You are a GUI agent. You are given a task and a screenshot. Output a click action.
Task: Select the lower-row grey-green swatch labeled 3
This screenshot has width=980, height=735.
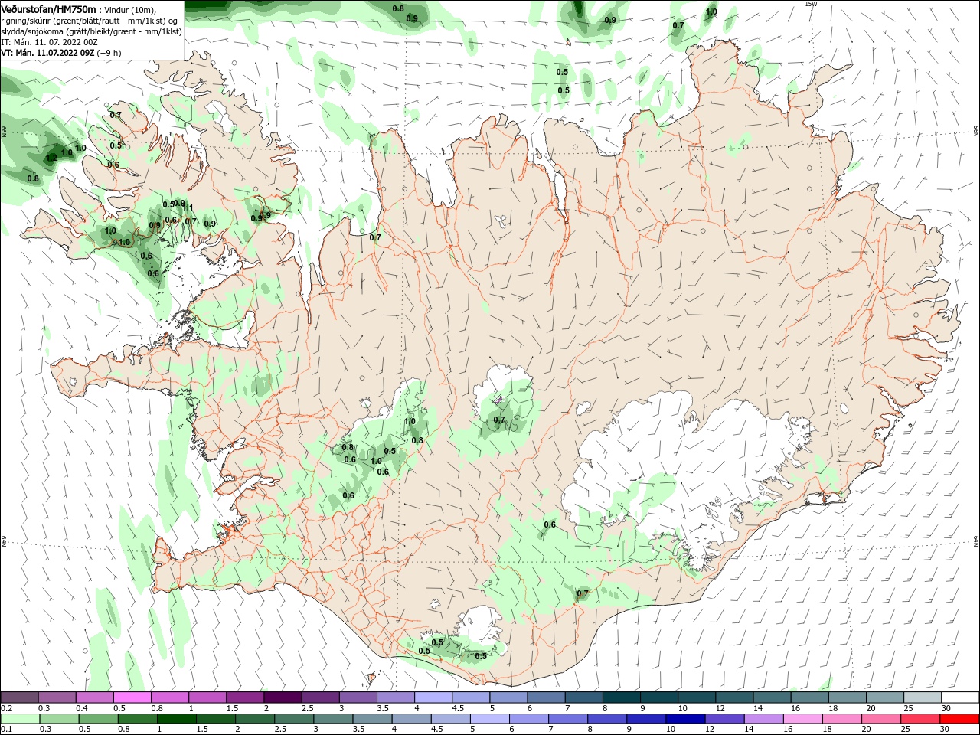pyautogui.click(x=333, y=719)
